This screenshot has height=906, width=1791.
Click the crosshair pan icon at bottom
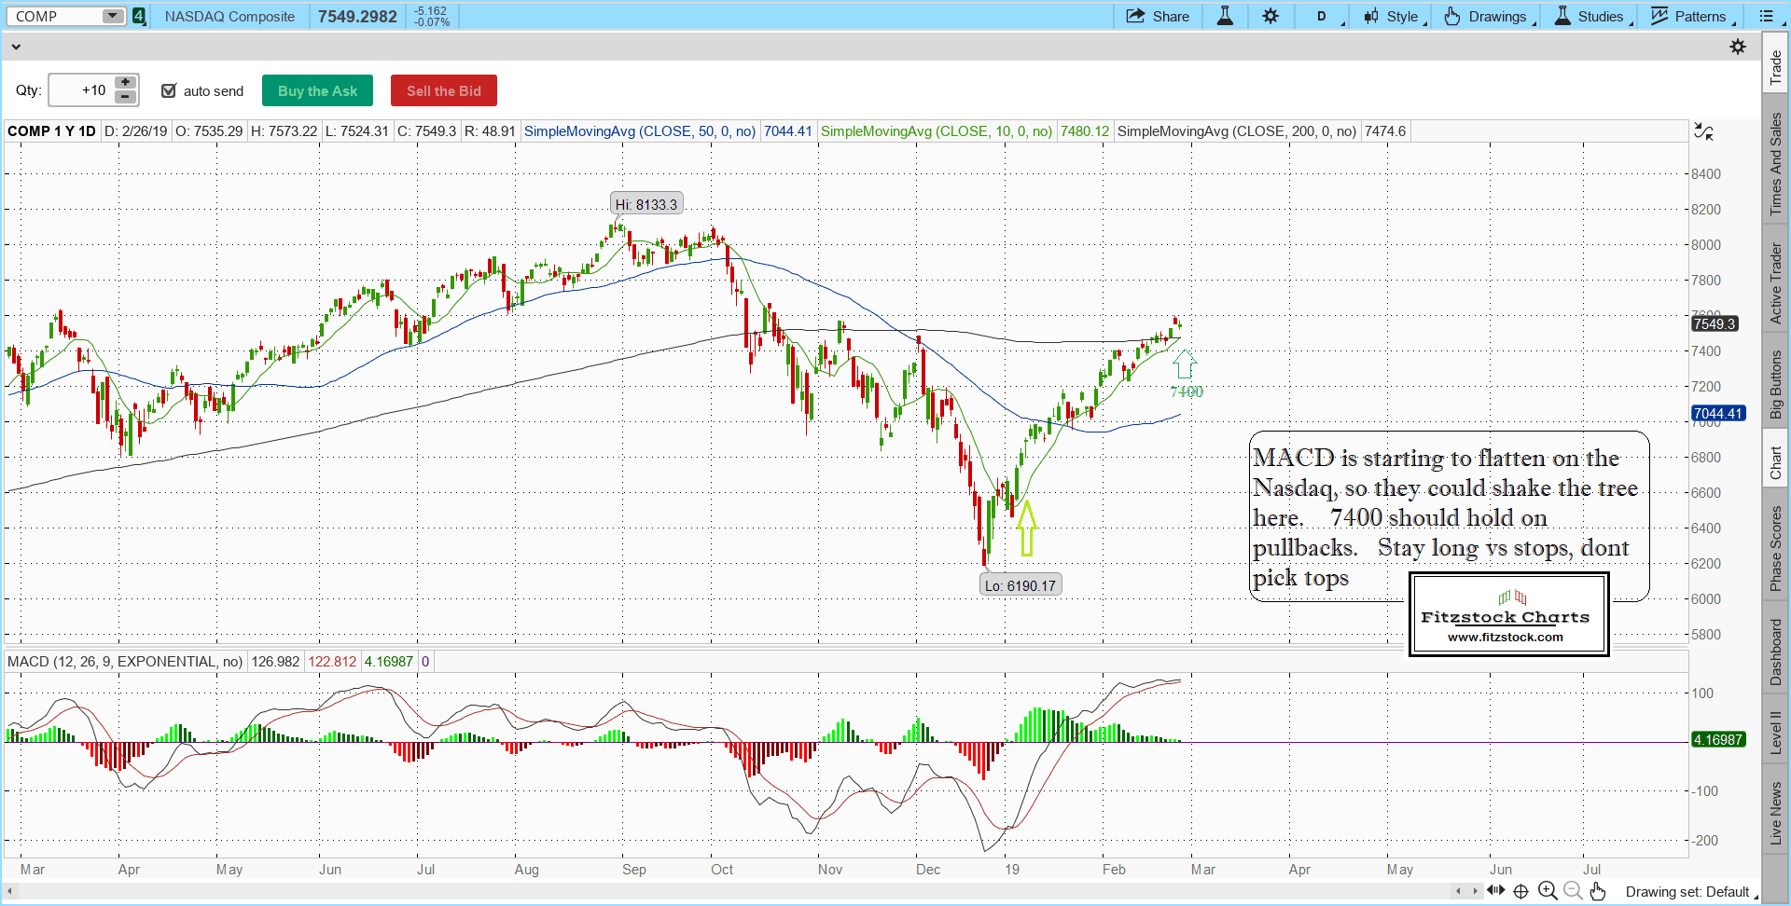coord(1520,891)
